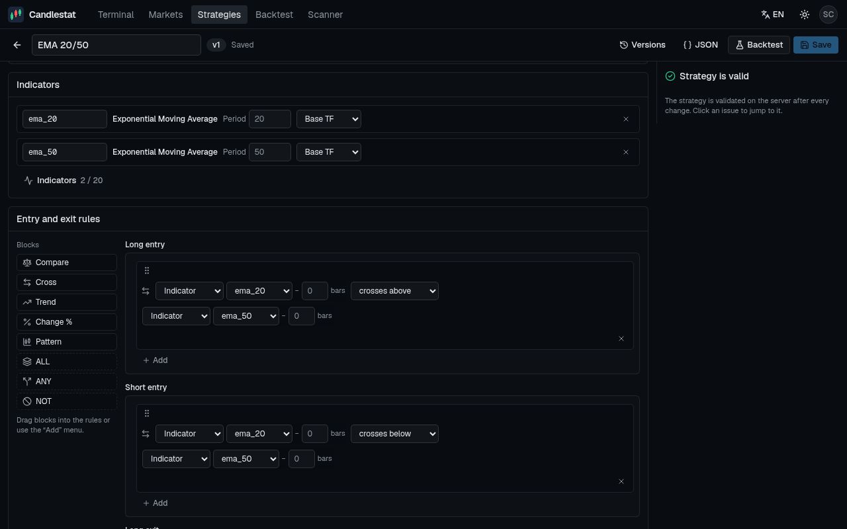Open the Versions history
Viewport: 847px width, 529px height.
(643, 45)
